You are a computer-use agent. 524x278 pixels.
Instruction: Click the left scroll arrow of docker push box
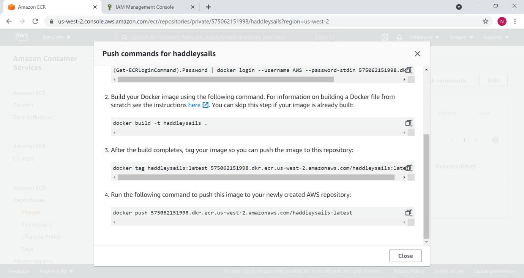tap(114, 222)
